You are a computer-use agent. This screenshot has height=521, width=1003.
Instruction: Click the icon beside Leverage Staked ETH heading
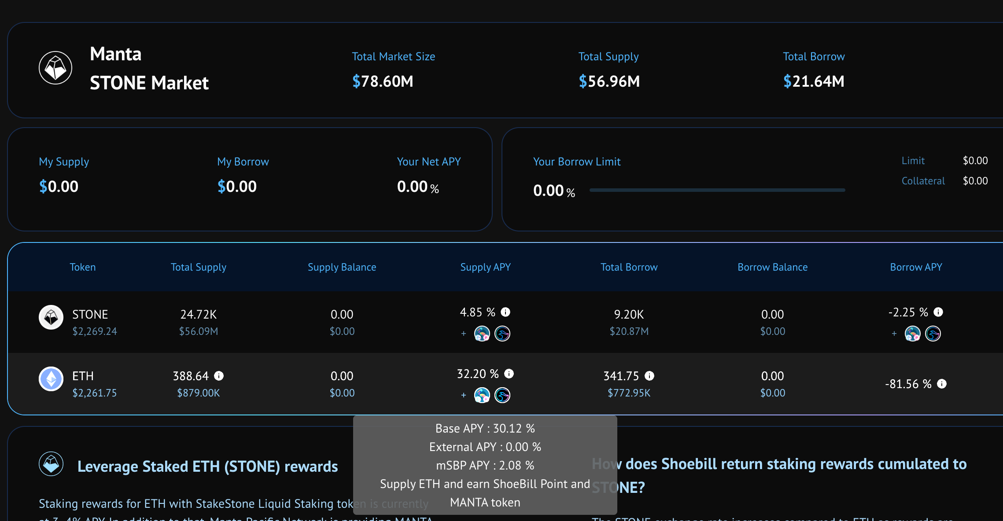pyautogui.click(x=51, y=464)
